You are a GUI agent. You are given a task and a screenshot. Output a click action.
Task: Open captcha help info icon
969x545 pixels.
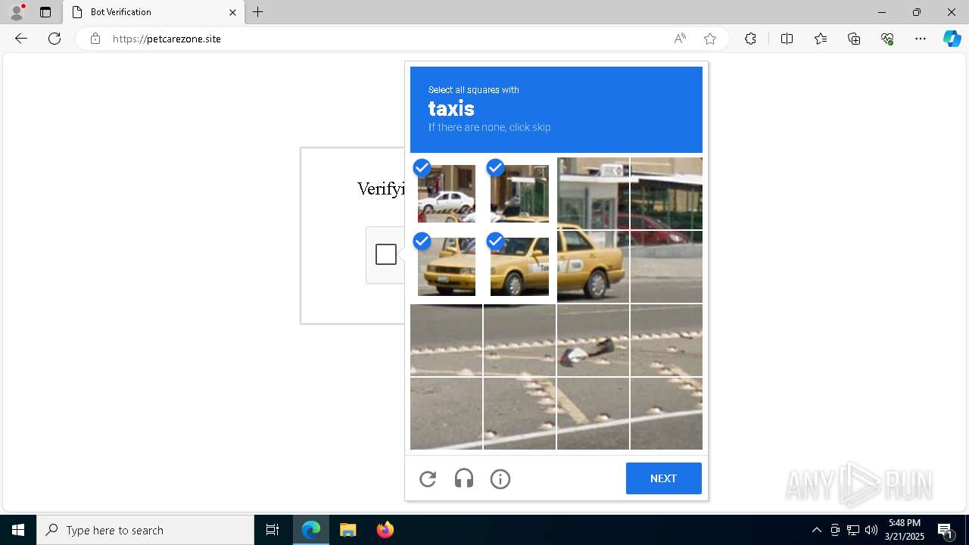(500, 478)
